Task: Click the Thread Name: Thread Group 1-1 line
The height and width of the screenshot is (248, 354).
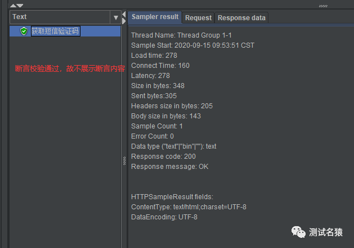Action: tap(181, 35)
